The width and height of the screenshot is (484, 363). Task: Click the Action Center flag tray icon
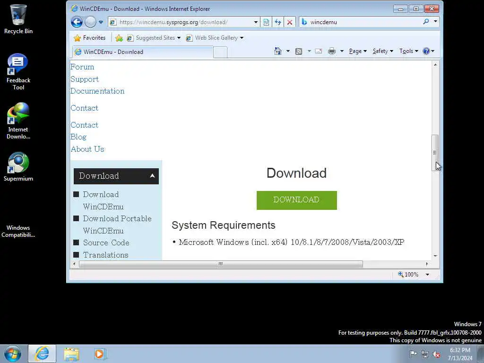tap(413, 354)
